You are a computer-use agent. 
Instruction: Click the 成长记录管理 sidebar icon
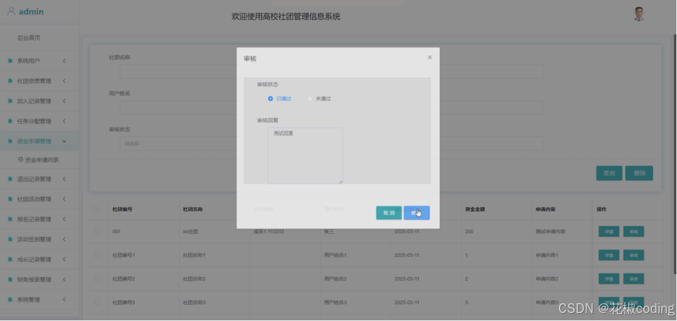click(10, 259)
